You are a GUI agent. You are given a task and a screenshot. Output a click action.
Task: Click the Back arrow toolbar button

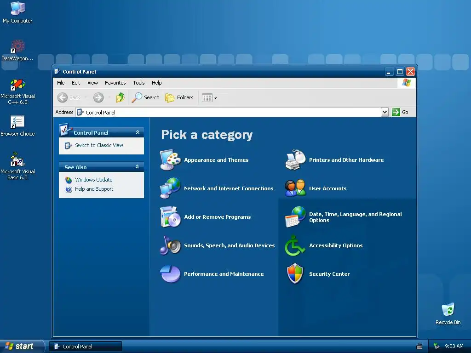[69, 97]
